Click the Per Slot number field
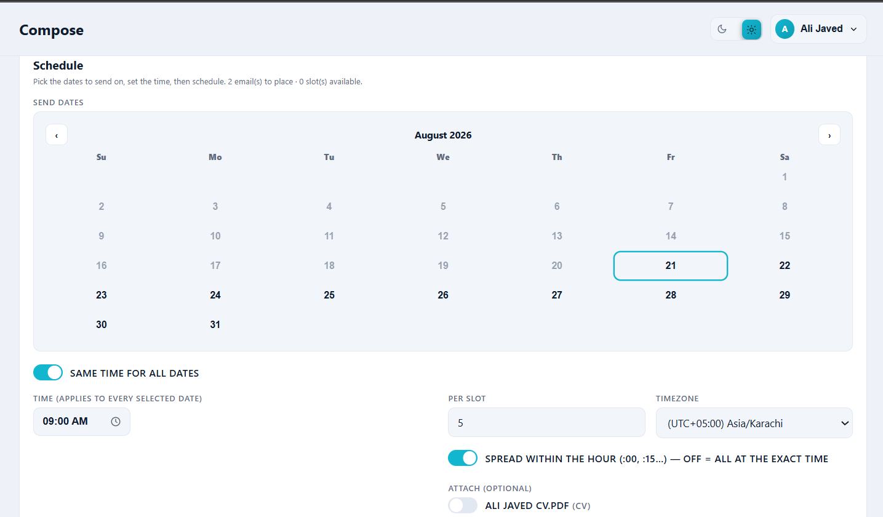The height and width of the screenshot is (517, 883). [546, 423]
